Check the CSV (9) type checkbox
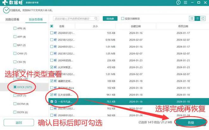This screenshot has height=130, width=209. (15, 62)
